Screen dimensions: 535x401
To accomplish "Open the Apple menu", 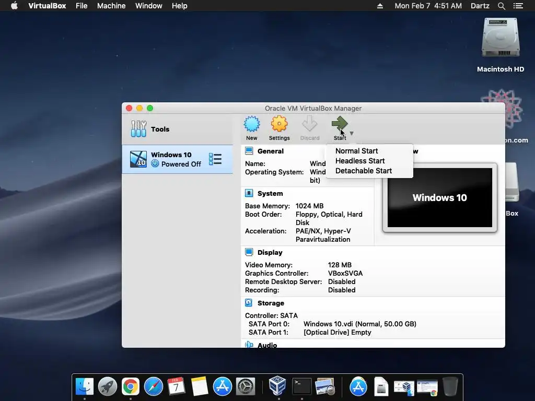I will (x=14, y=6).
